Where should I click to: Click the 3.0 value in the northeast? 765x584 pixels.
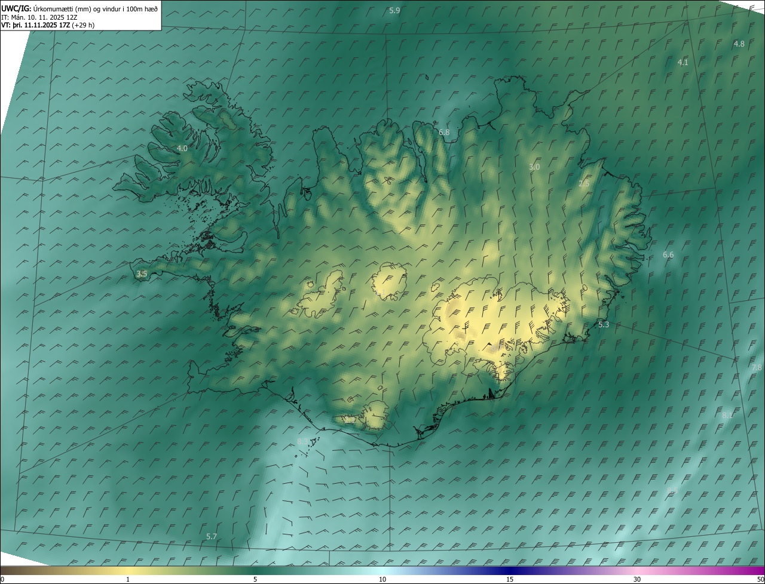coord(534,167)
